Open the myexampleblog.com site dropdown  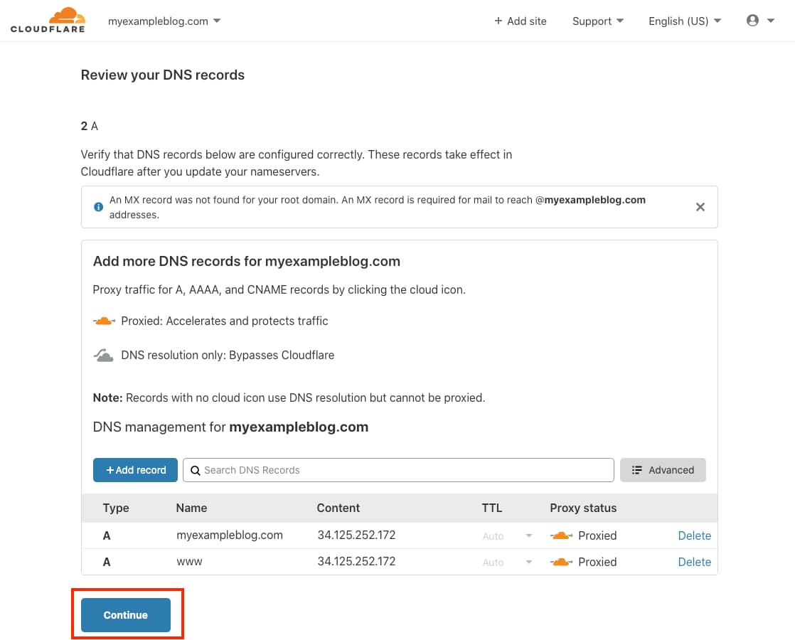[164, 21]
